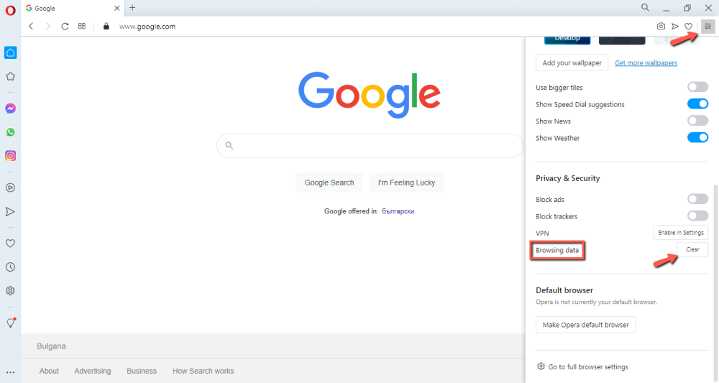Open the Advertising footer link

(x=93, y=371)
